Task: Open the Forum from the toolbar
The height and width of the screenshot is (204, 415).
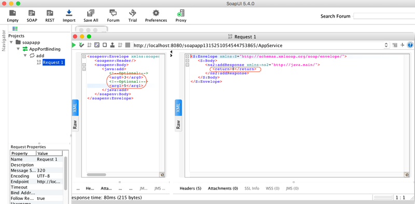Action: pos(113,16)
